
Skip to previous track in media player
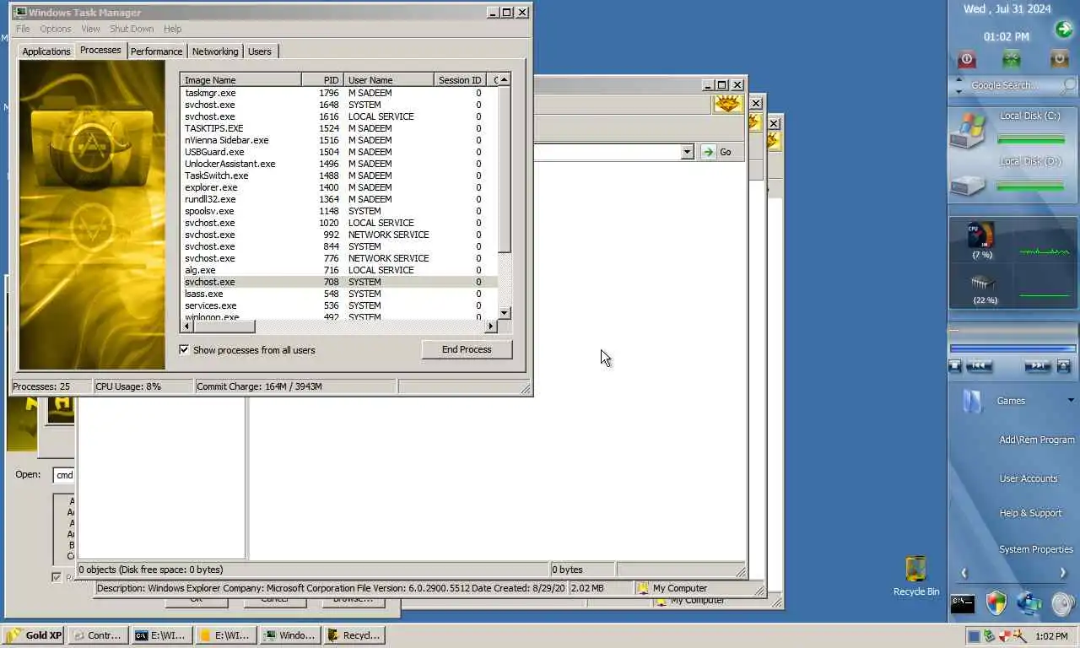click(x=979, y=365)
